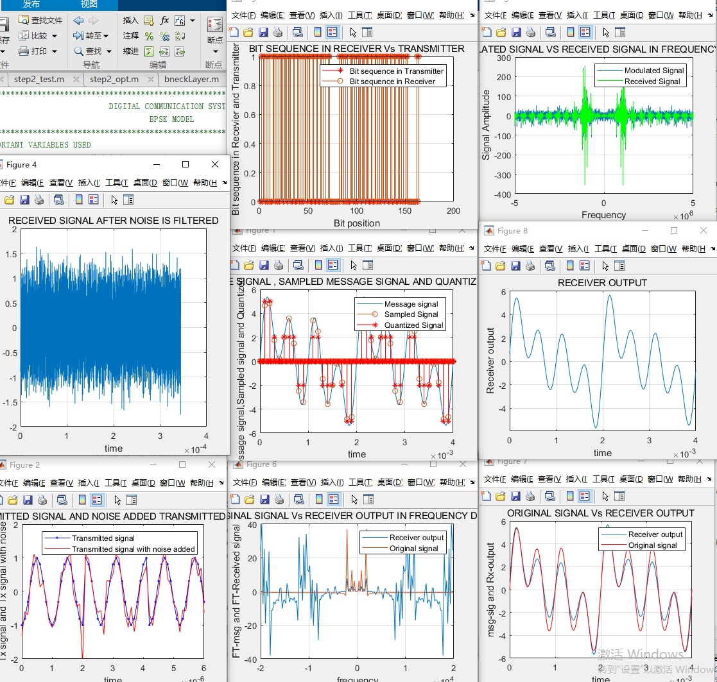The height and width of the screenshot is (682, 717).
Task: Open 查看 menu in Figure 4 window
Action: point(61,183)
